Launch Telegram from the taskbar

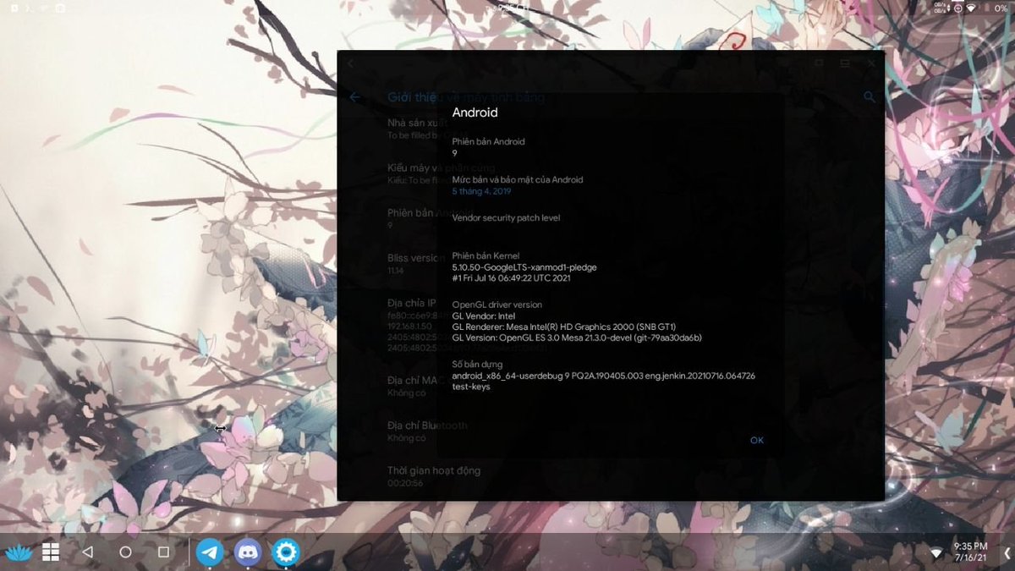tap(211, 552)
